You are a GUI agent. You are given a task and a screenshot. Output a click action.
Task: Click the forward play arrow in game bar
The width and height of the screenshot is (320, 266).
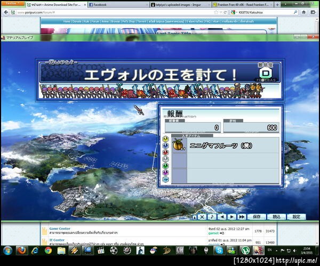(x=231, y=217)
